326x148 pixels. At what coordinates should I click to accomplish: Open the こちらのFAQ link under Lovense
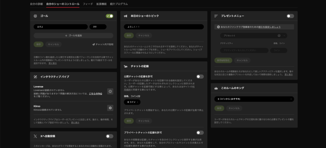(x=96, y=94)
